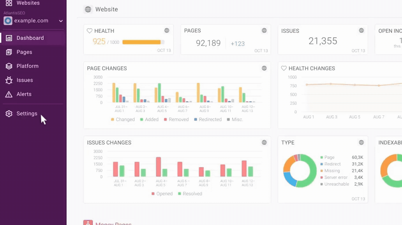Toggle the Changed legend in Page Changes
This screenshot has height=225, width=402.
[123, 119]
